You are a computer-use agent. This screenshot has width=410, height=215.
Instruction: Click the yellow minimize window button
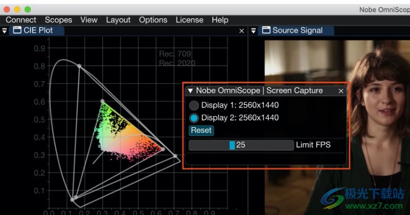(17, 10)
